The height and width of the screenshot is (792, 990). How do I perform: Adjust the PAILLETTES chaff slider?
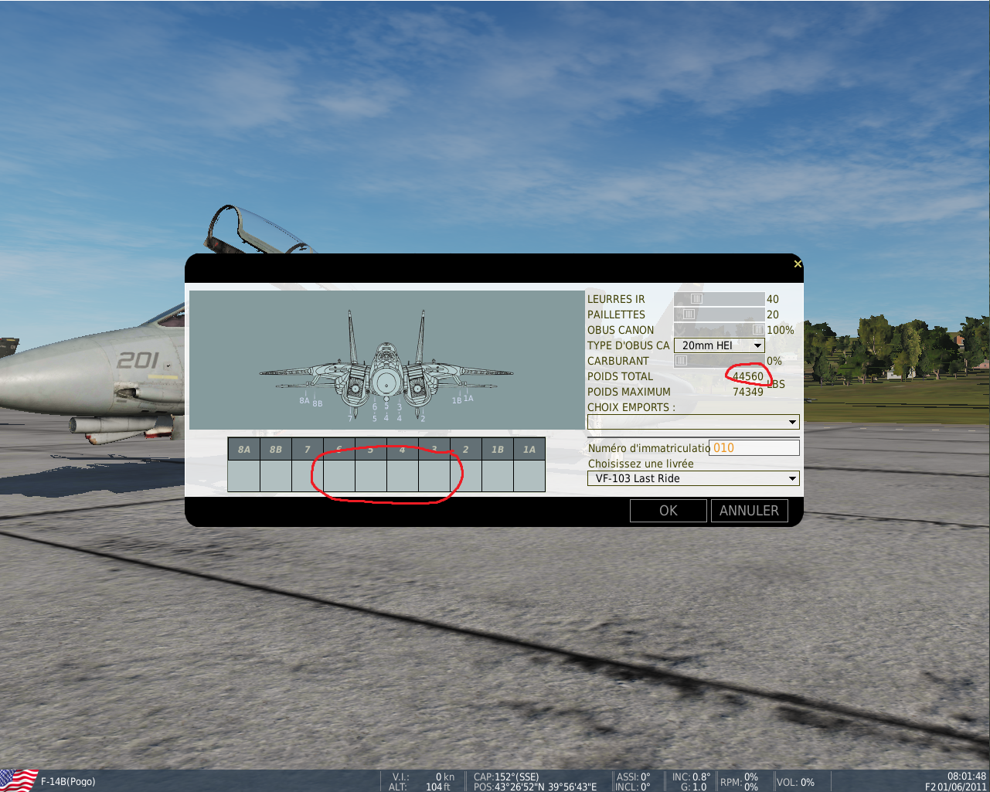(x=719, y=314)
